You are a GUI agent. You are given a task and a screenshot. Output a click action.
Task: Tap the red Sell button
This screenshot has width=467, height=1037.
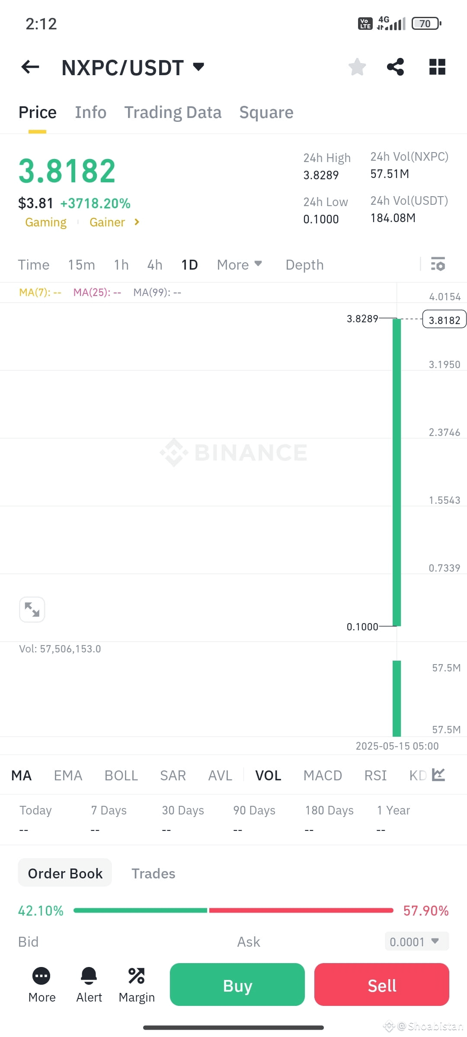382,985
